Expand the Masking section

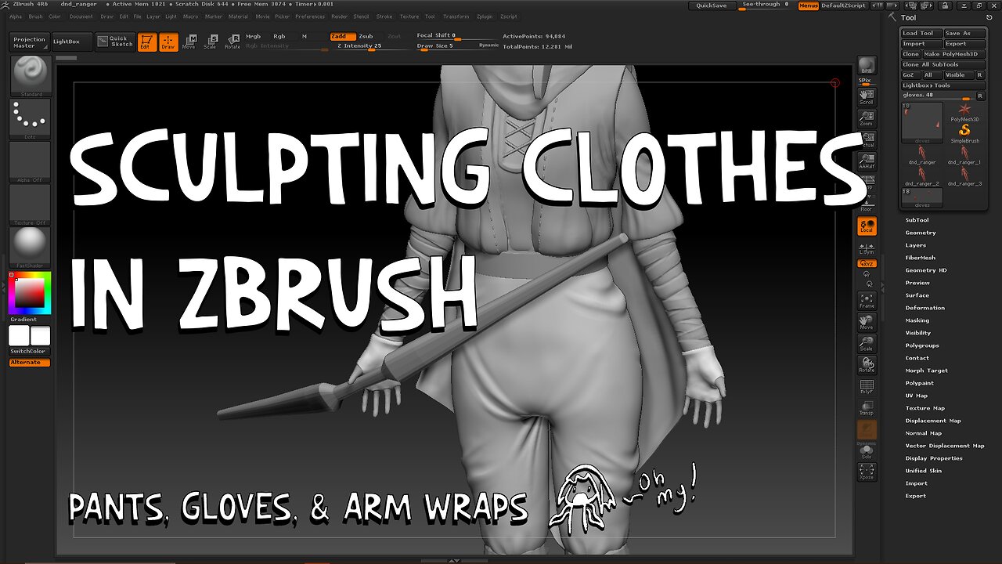[917, 320]
